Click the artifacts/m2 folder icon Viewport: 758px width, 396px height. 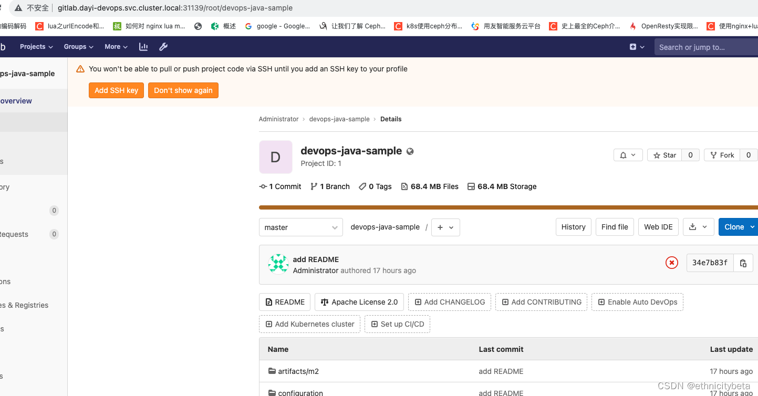tap(272, 371)
